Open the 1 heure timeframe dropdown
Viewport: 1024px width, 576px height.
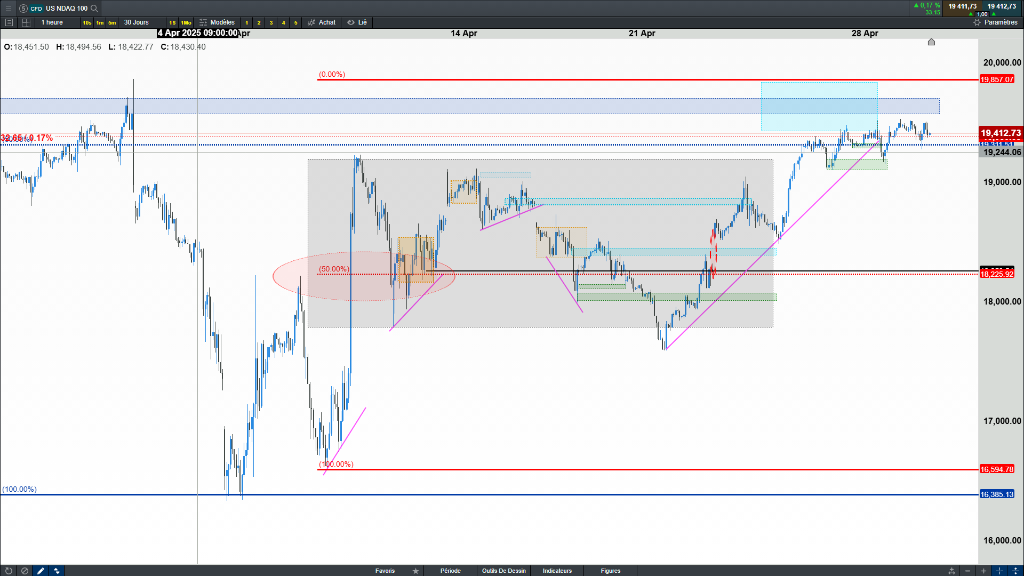[x=52, y=22]
